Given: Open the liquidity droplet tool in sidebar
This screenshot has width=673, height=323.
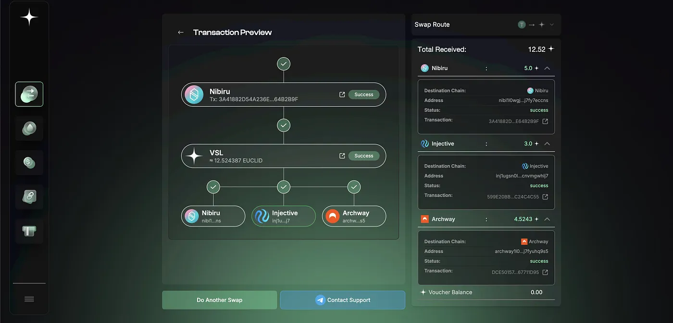Looking at the screenshot, I should pos(29,128).
